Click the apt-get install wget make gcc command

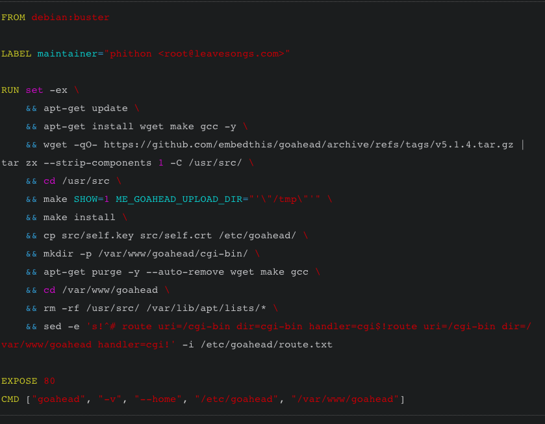point(140,127)
